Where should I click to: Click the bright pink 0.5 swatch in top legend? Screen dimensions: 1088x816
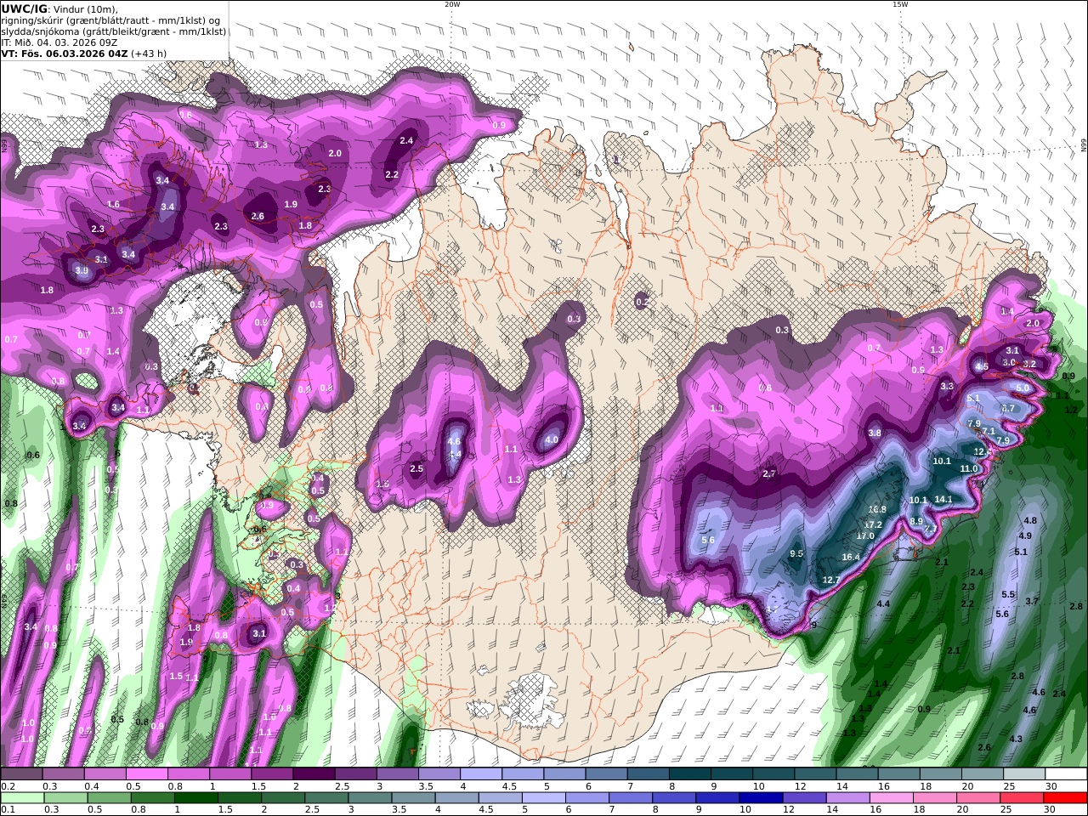146,774
